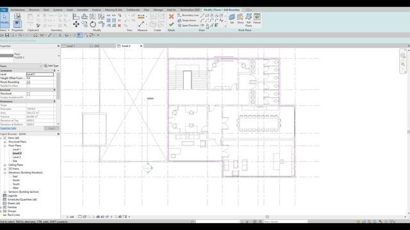Open the Structure ribbon tab

pos(34,10)
